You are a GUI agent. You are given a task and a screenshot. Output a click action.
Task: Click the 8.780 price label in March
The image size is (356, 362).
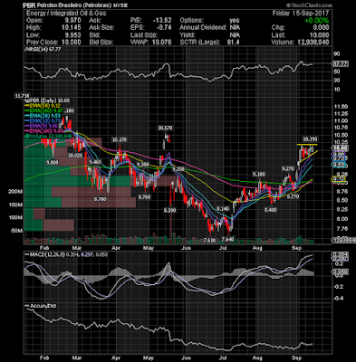pos(101,199)
